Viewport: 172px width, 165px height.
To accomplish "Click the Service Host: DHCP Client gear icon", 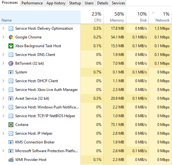I will point(11,81).
